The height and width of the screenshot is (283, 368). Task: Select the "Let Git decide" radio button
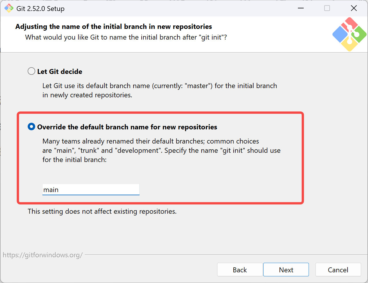pos(31,71)
